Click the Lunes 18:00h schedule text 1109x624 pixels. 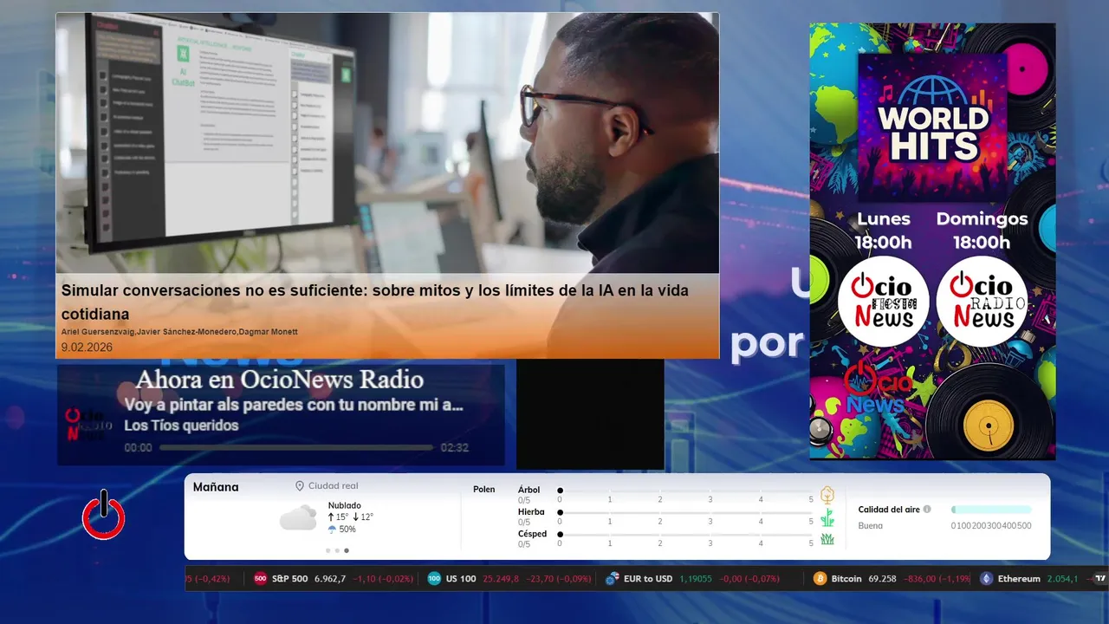pos(884,231)
